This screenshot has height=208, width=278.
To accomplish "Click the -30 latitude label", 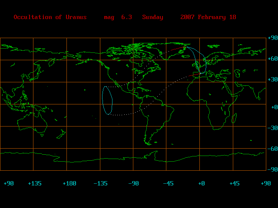I will pyautogui.click(x=271, y=128).
